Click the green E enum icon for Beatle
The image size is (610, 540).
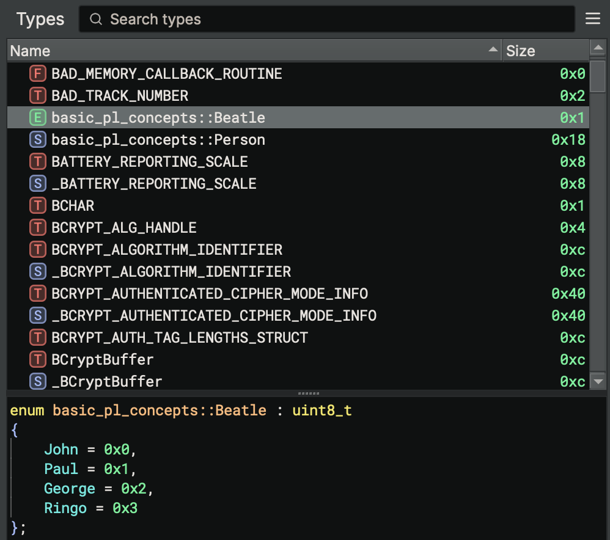pos(37,118)
